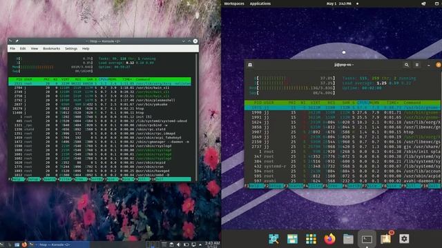
Task: Click F4 Filter in Konsole htop
Action: (64, 179)
